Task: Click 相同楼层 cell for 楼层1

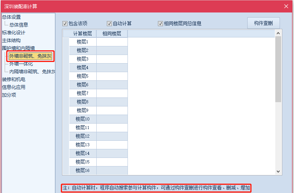Action: click(112, 42)
